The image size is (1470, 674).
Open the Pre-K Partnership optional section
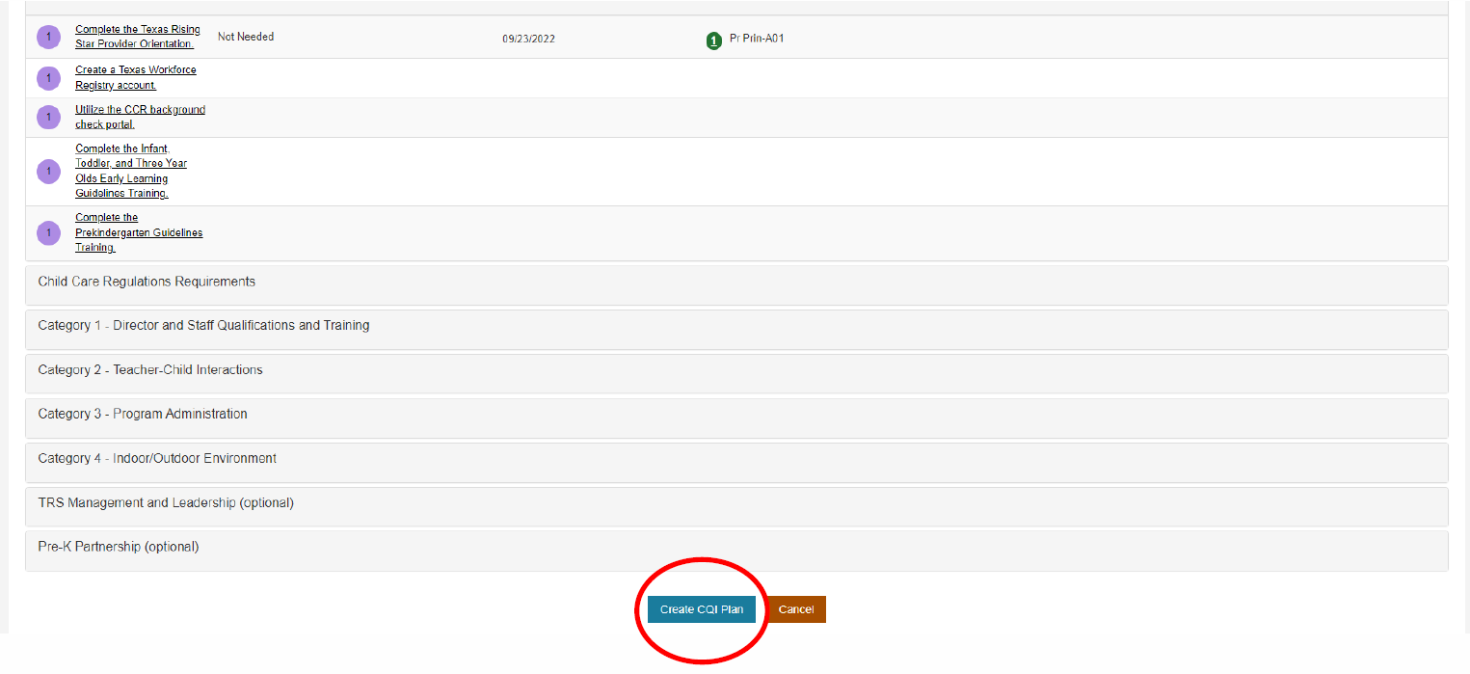click(118, 546)
